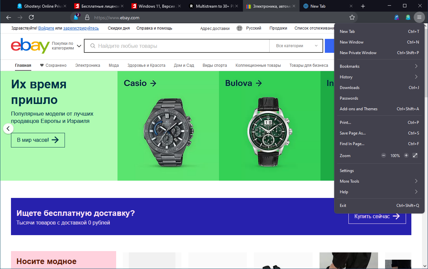Close the New Tab tab
428x269 pixels.
pos(351,6)
